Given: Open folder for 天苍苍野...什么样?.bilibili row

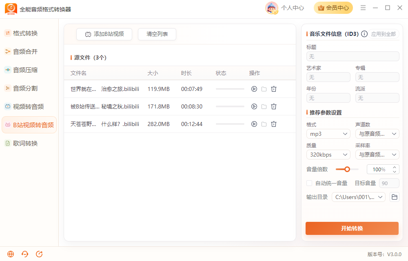Looking at the screenshot, I should coord(264,124).
